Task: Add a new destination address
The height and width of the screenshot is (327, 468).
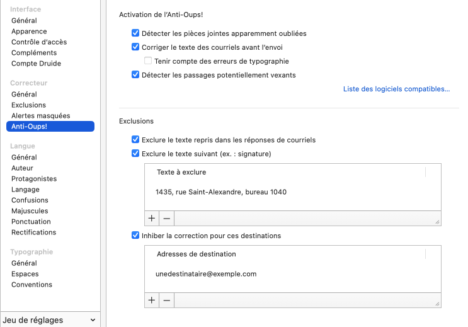Action: tap(152, 301)
